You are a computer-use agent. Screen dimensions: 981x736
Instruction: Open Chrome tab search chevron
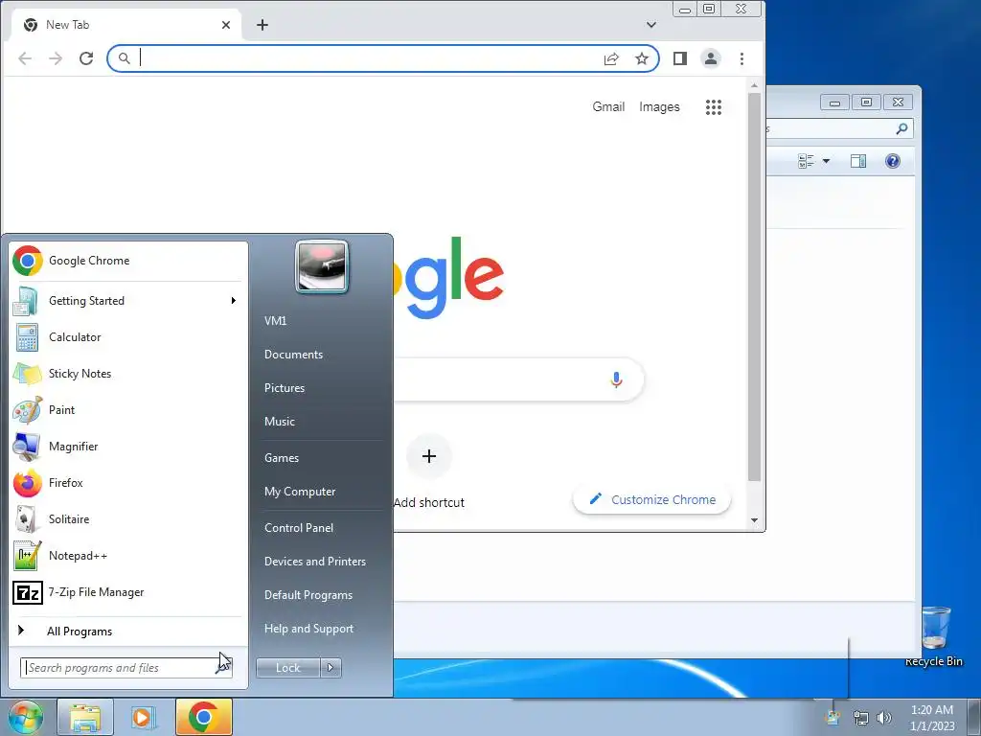point(651,25)
